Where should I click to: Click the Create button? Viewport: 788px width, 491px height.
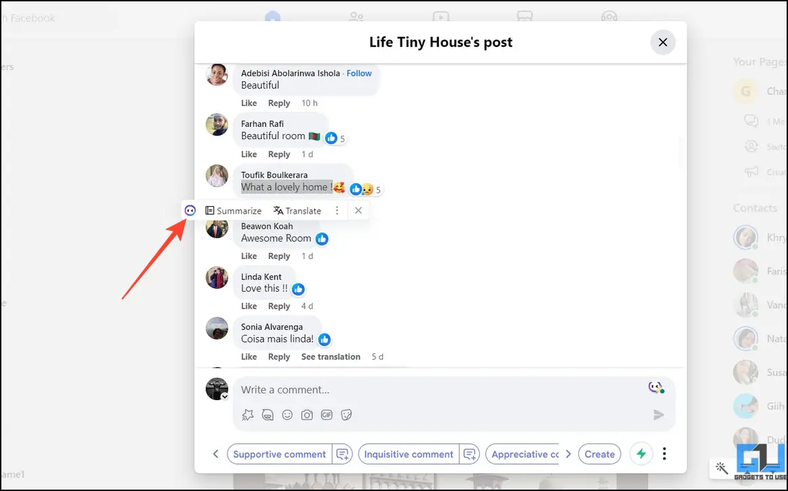click(x=599, y=454)
